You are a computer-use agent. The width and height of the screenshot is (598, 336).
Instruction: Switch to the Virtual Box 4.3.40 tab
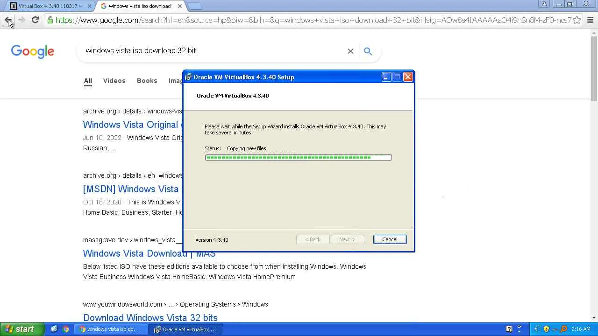click(x=50, y=6)
